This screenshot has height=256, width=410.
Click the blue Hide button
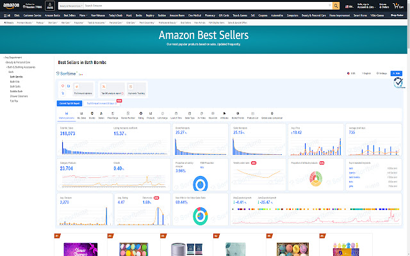click(396, 74)
